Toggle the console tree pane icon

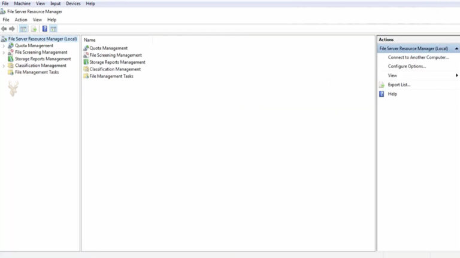(23, 29)
